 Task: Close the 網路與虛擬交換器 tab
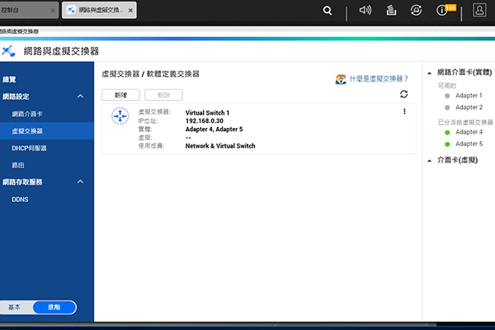130,11
